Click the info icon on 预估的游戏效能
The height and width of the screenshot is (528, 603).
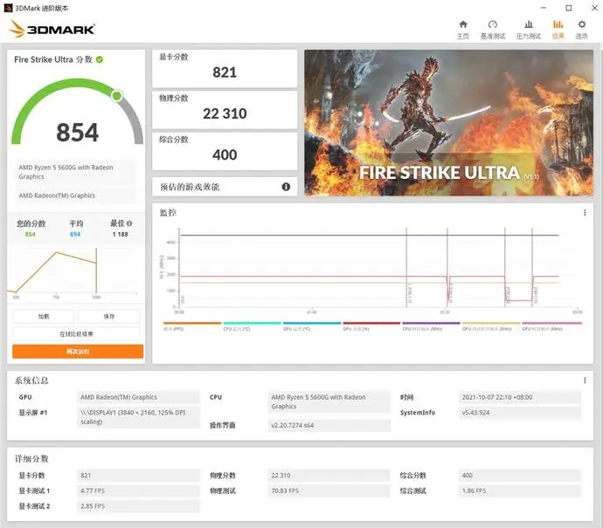(x=286, y=187)
